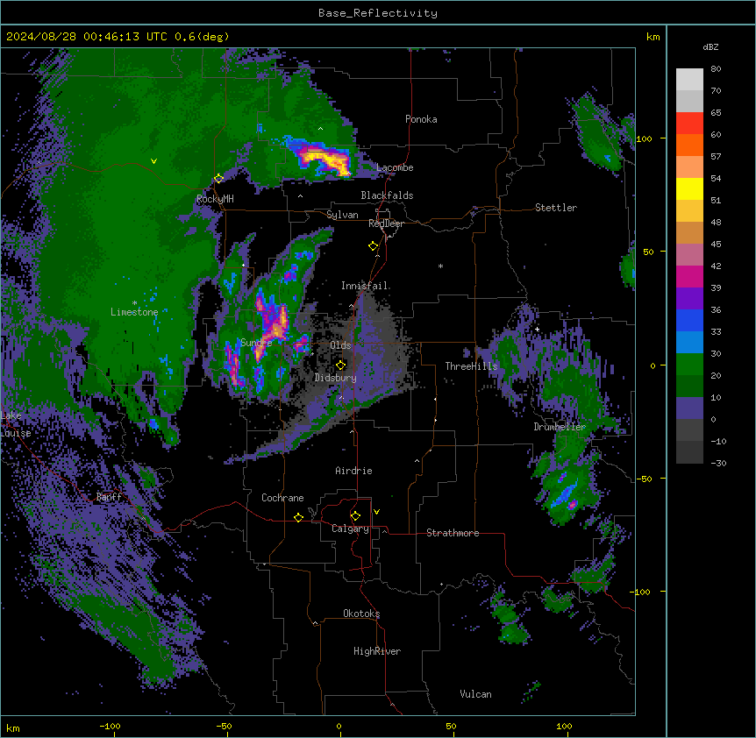Click the Limestone label
The image size is (756, 738).
click(134, 312)
